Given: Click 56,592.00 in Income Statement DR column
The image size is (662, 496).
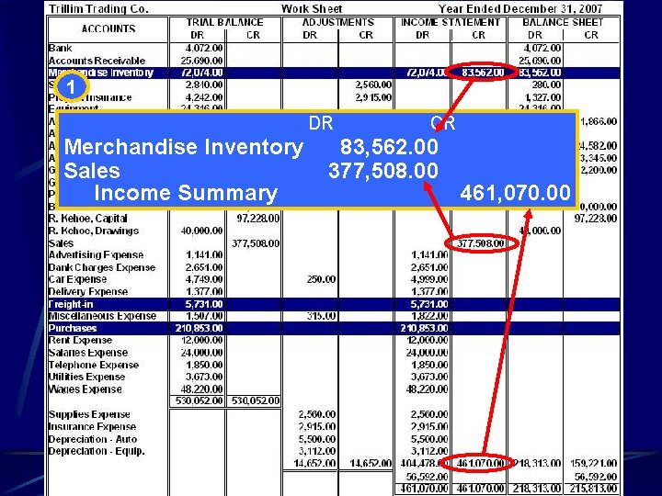Looking at the screenshot, I should click(427, 477).
